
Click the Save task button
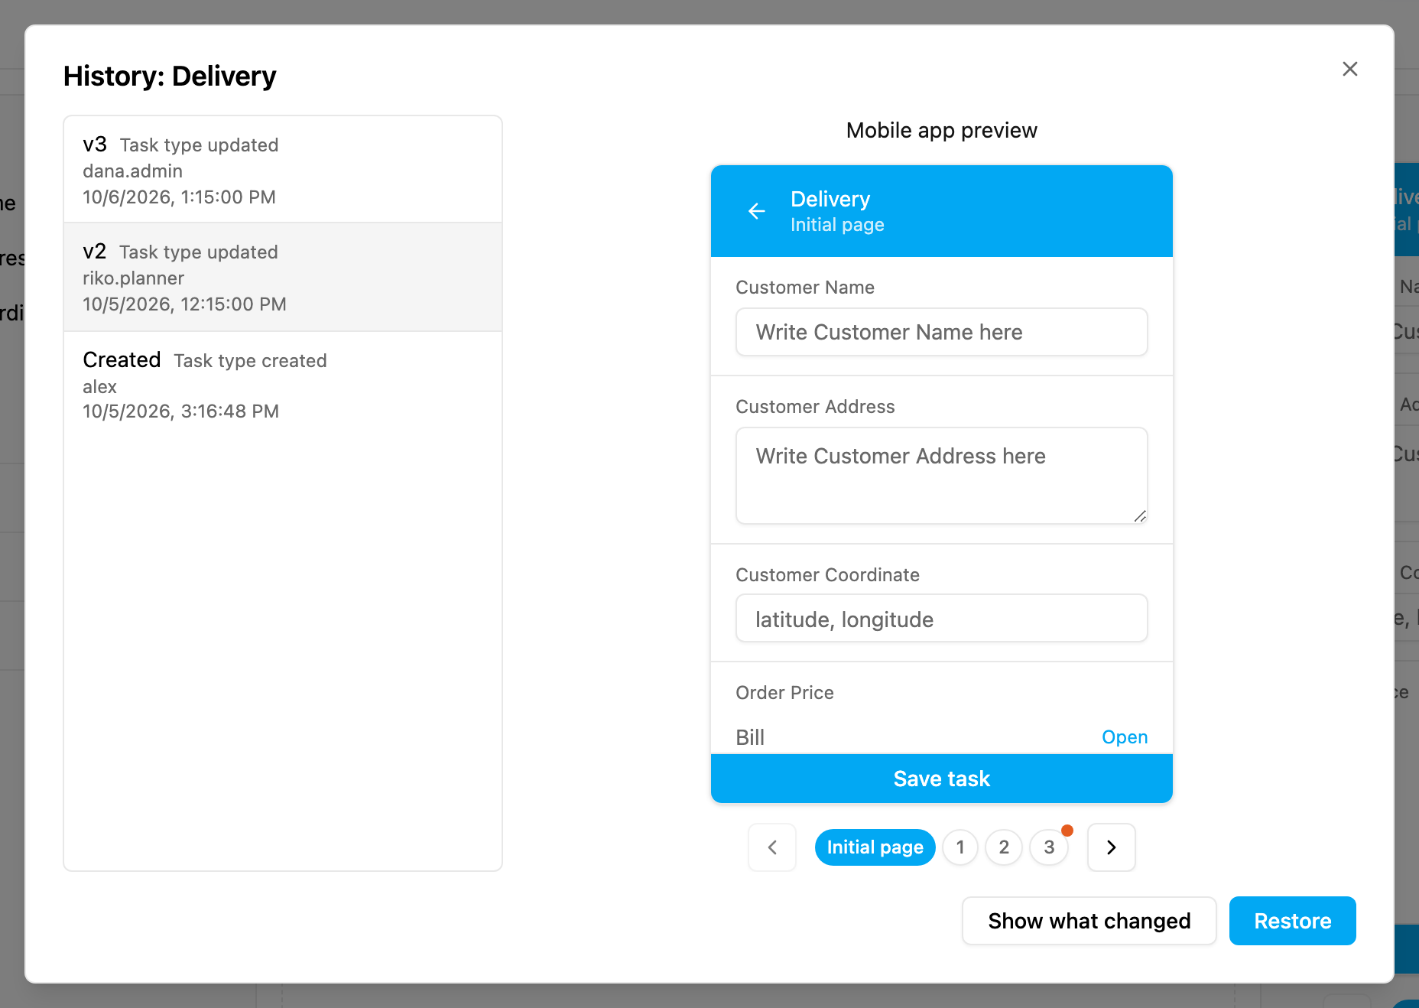coord(942,779)
